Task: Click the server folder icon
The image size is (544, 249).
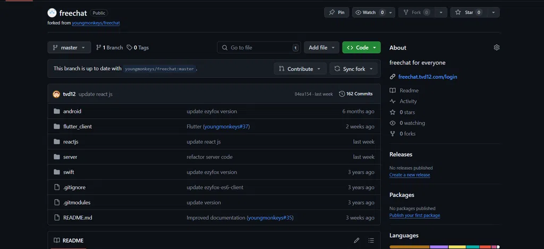Action: click(x=57, y=157)
